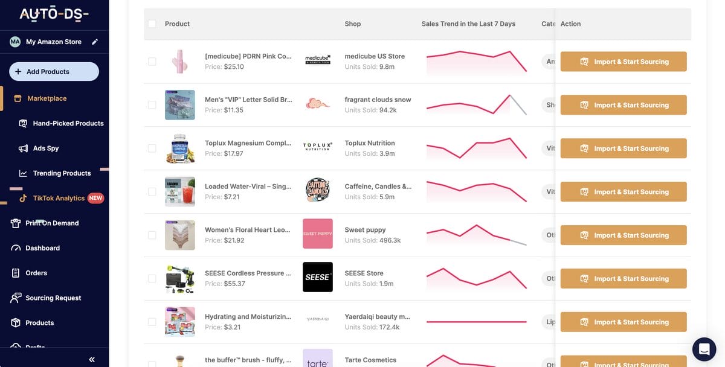Select the Loaded Water-Viral checkbox
Image resolution: width=725 pixels, height=367 pixels.
[x=152, y=192]
